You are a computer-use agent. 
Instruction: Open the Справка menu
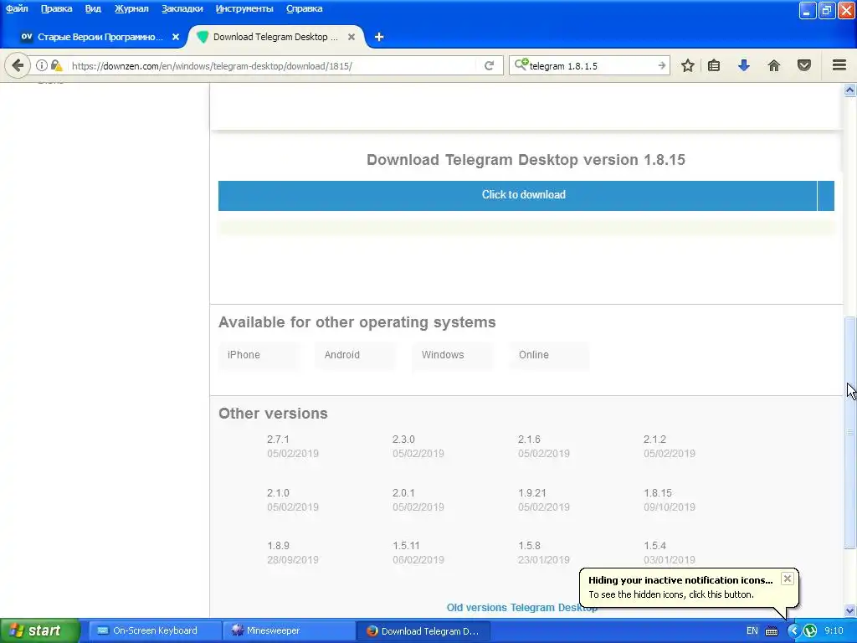[304, 8]
